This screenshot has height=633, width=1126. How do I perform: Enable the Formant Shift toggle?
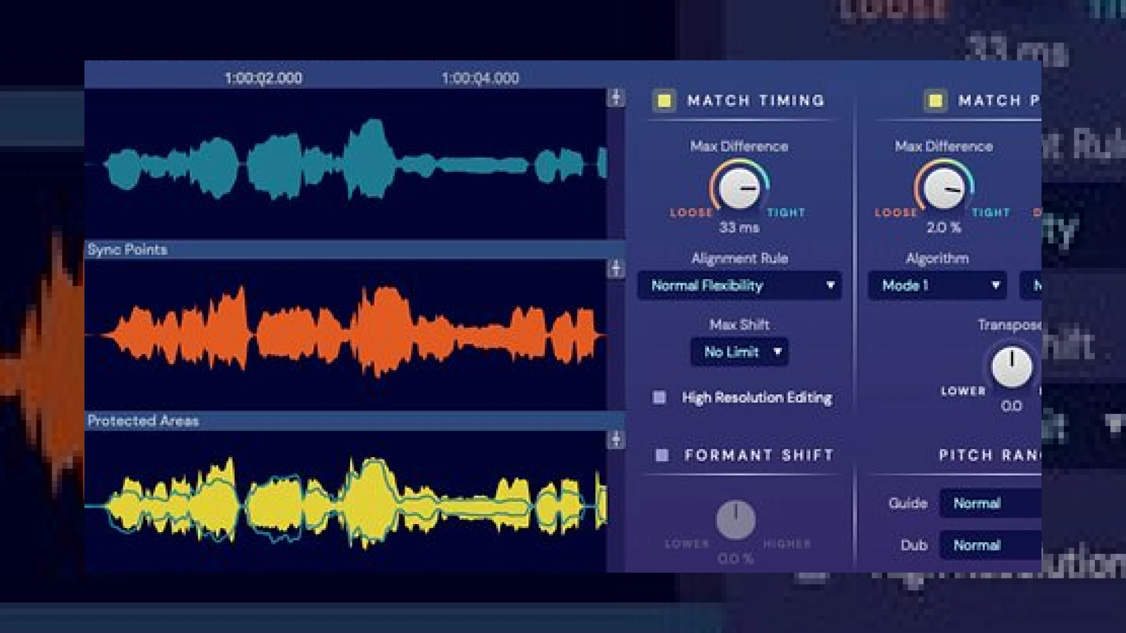pos(662,455)
